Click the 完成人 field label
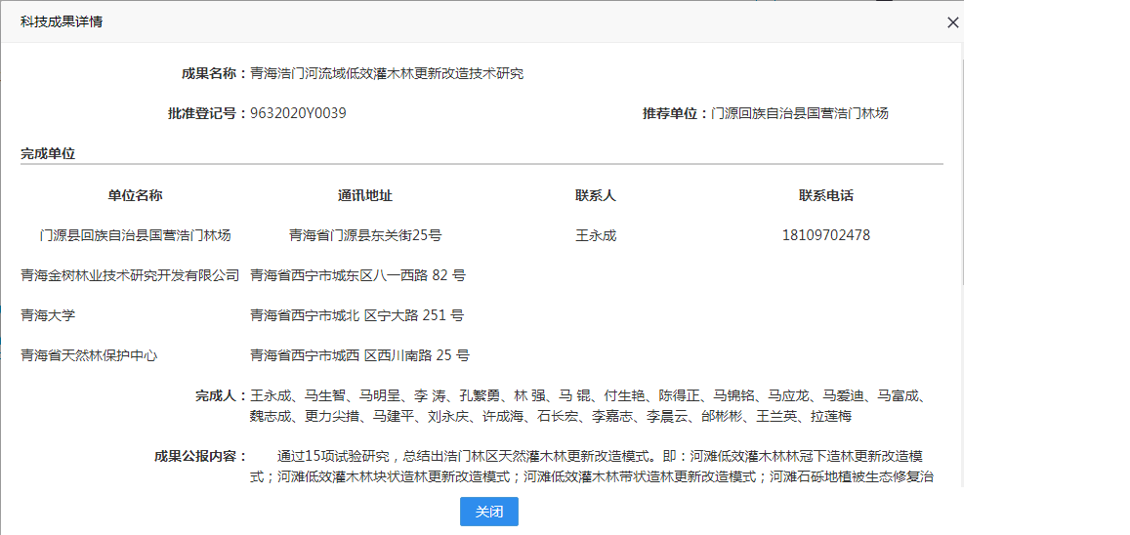 [221, 396]
